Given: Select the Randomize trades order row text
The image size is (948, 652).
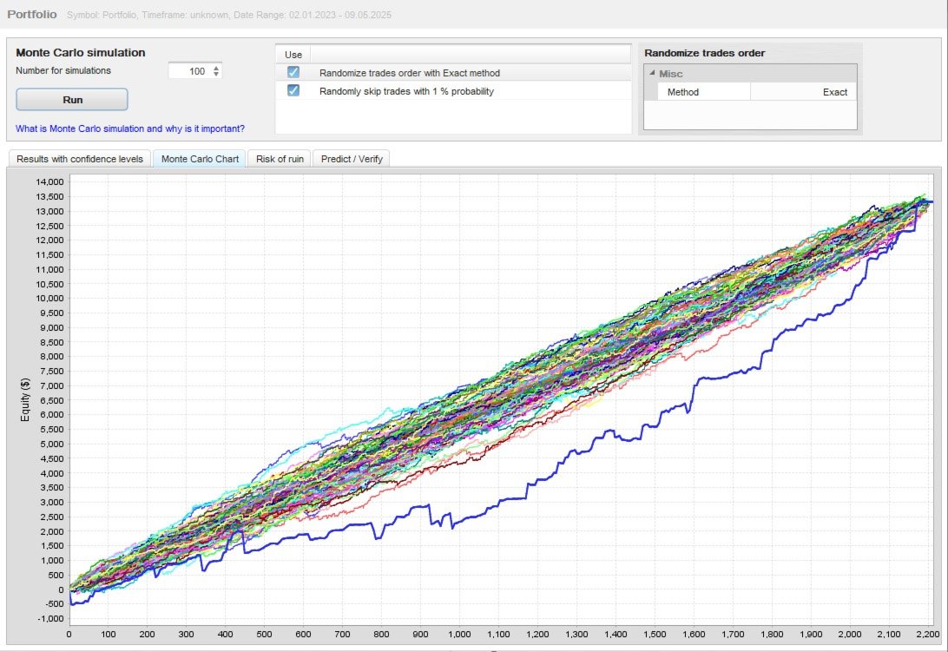Looking at the screenshot, I should click(x=409, y=73).
